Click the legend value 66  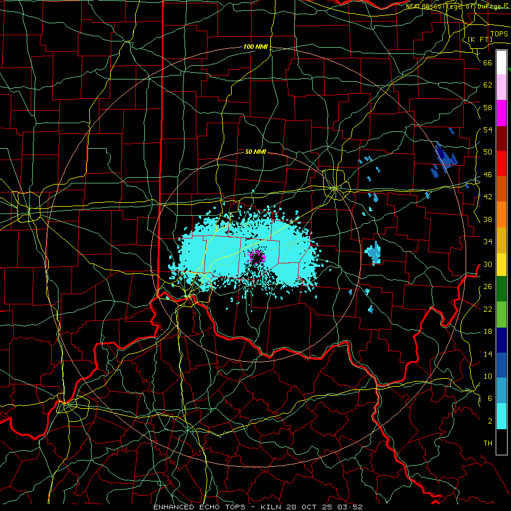tap(488, 62)
